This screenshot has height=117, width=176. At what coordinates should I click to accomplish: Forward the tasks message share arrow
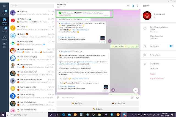pyautogui.click(x=113, y=90)
